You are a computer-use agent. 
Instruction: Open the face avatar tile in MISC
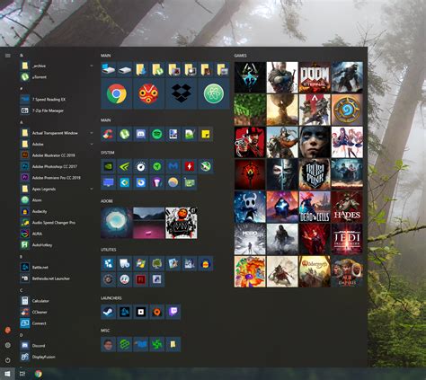point(109,344)
